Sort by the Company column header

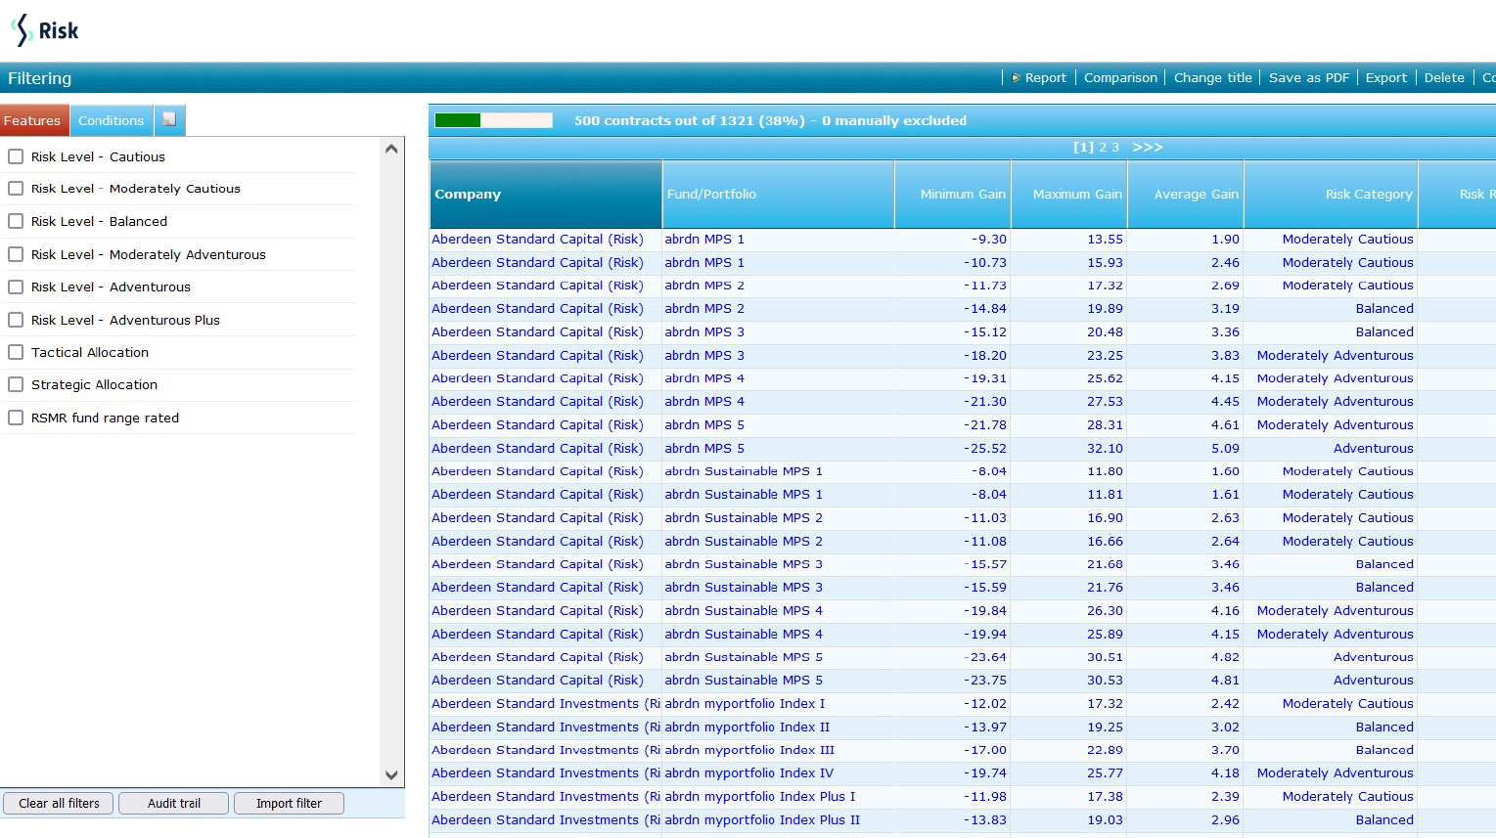(546, 194)
